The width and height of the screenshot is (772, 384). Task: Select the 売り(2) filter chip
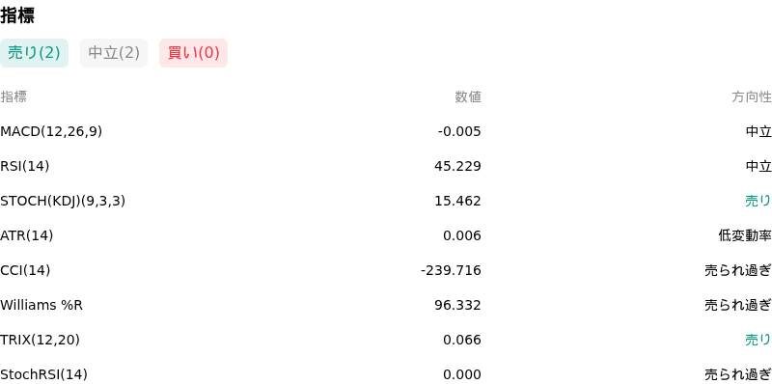coord(34,53)
